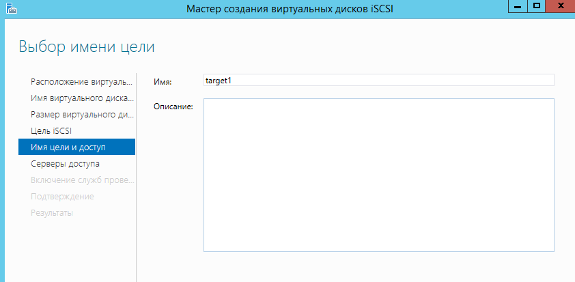This screenshot has width=575, height=282.
Task: Close the iSCSI virtual disk wizard
Action: coord(561,6)
